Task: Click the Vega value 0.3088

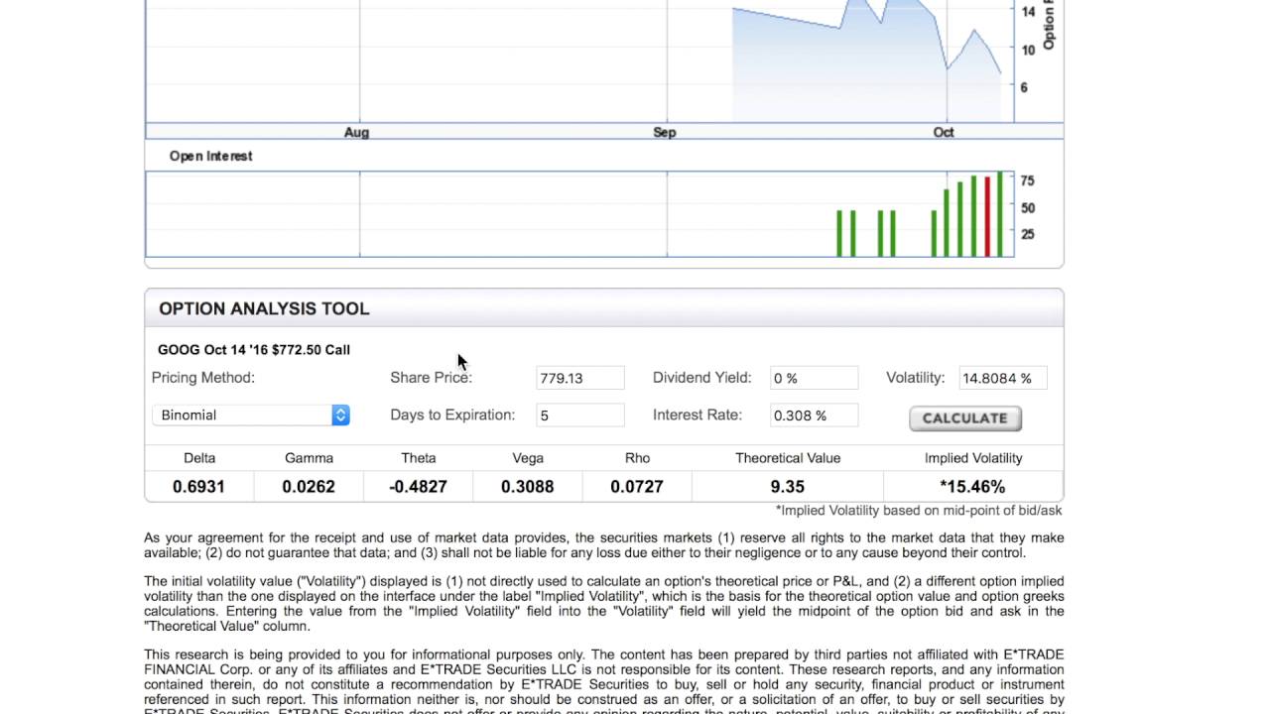Action: click(x=528, y=487)
